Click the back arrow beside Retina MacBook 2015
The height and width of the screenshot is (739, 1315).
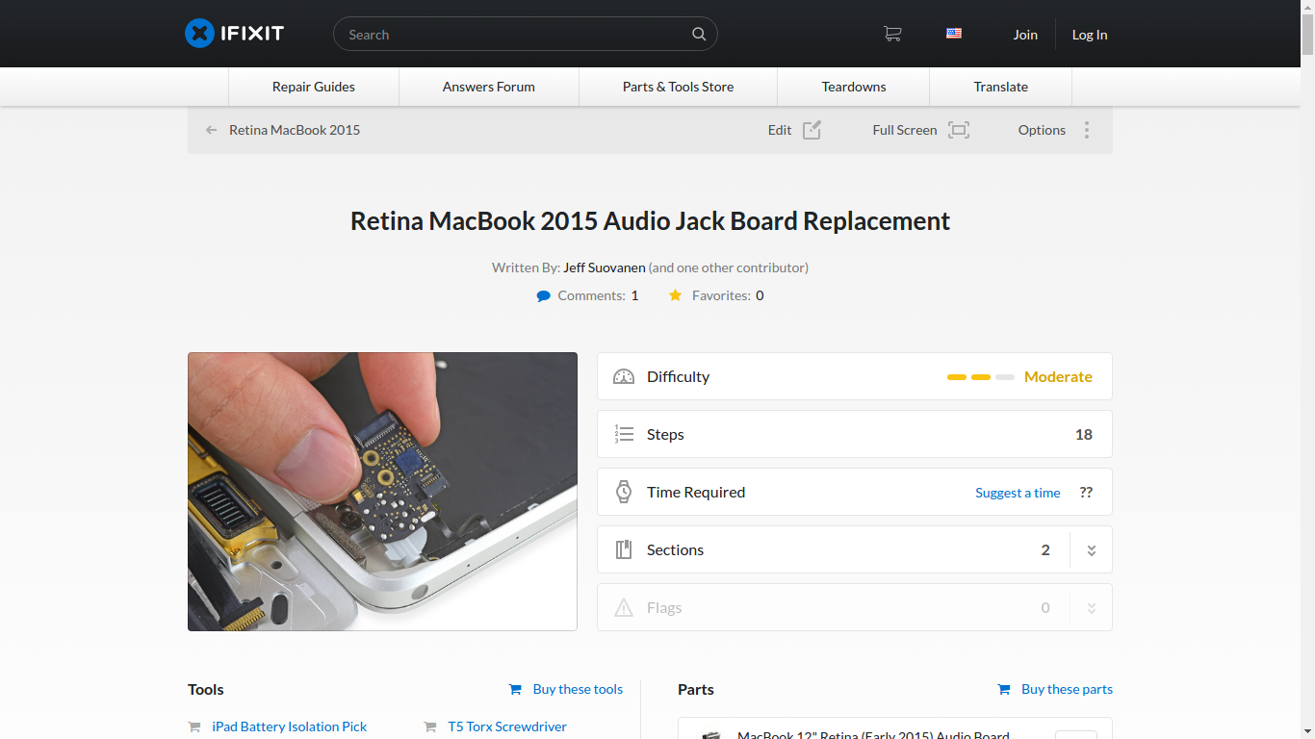pyautogui.click(x=211, y=130)
